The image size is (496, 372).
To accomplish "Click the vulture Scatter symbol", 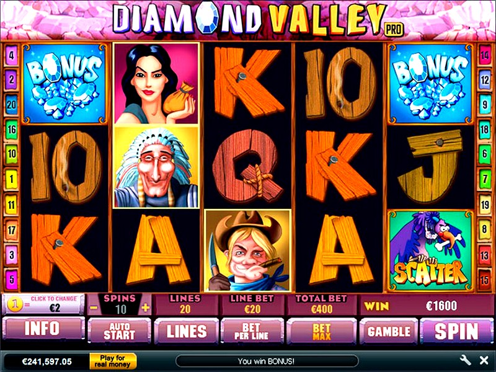I will [x=430, y=250].
